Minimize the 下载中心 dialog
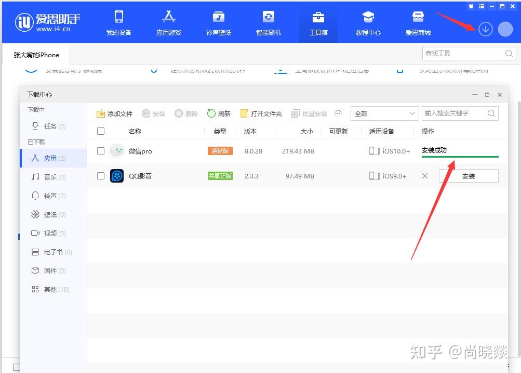Image resolution: width=521 pixels, height=373 pixels. click(x=474, y=95)
